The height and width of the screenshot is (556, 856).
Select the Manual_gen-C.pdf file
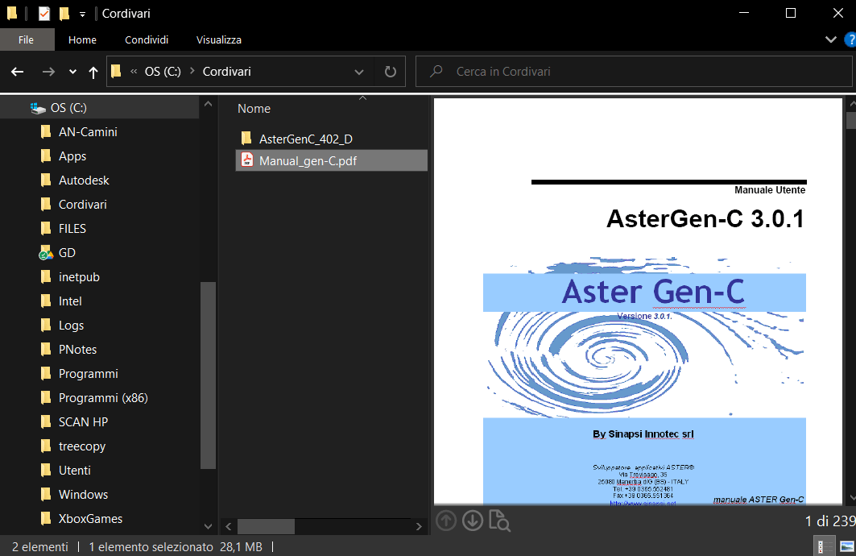click(x=332, y=160)
